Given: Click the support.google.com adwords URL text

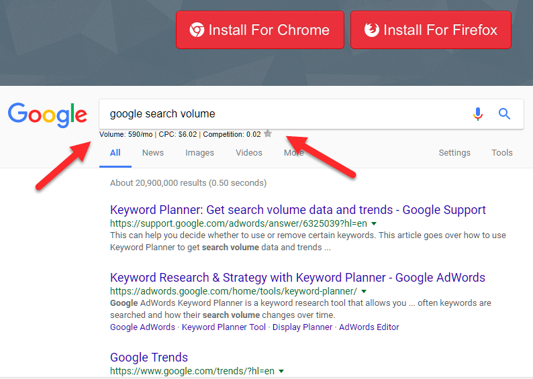Looking at the screenshot, I should coord(238,223).
